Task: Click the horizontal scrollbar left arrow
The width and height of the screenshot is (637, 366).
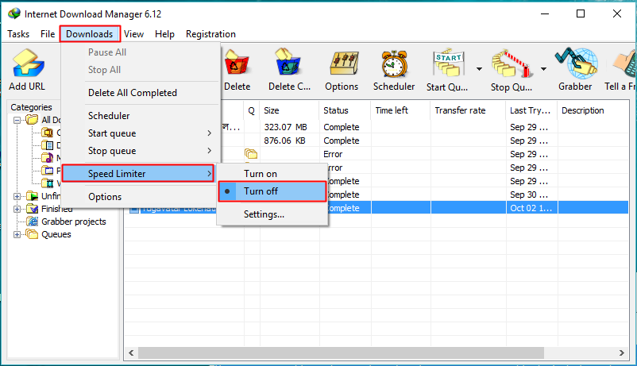Action: pyautogui.click(x=131, y=353)
